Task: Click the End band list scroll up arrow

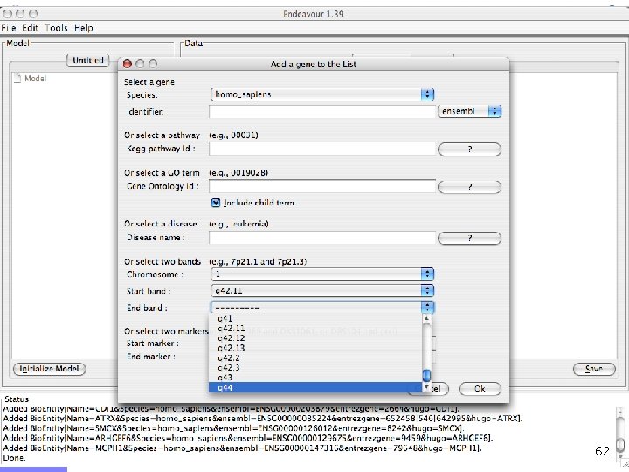Action: tap(426, 319)
